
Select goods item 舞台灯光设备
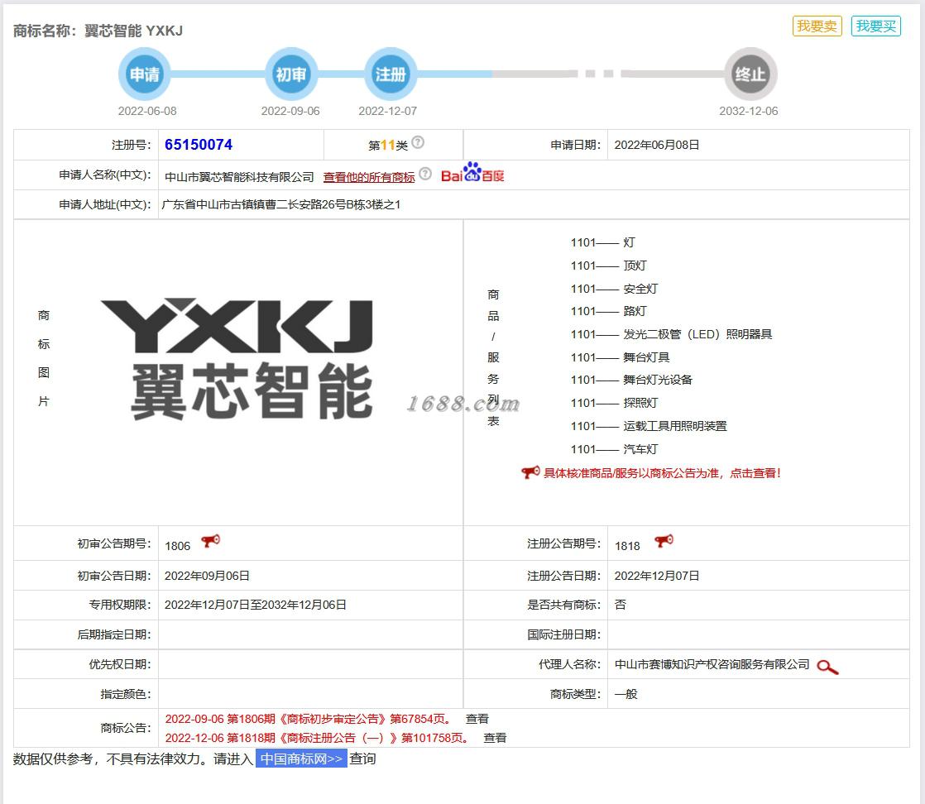tap(658, 380)
